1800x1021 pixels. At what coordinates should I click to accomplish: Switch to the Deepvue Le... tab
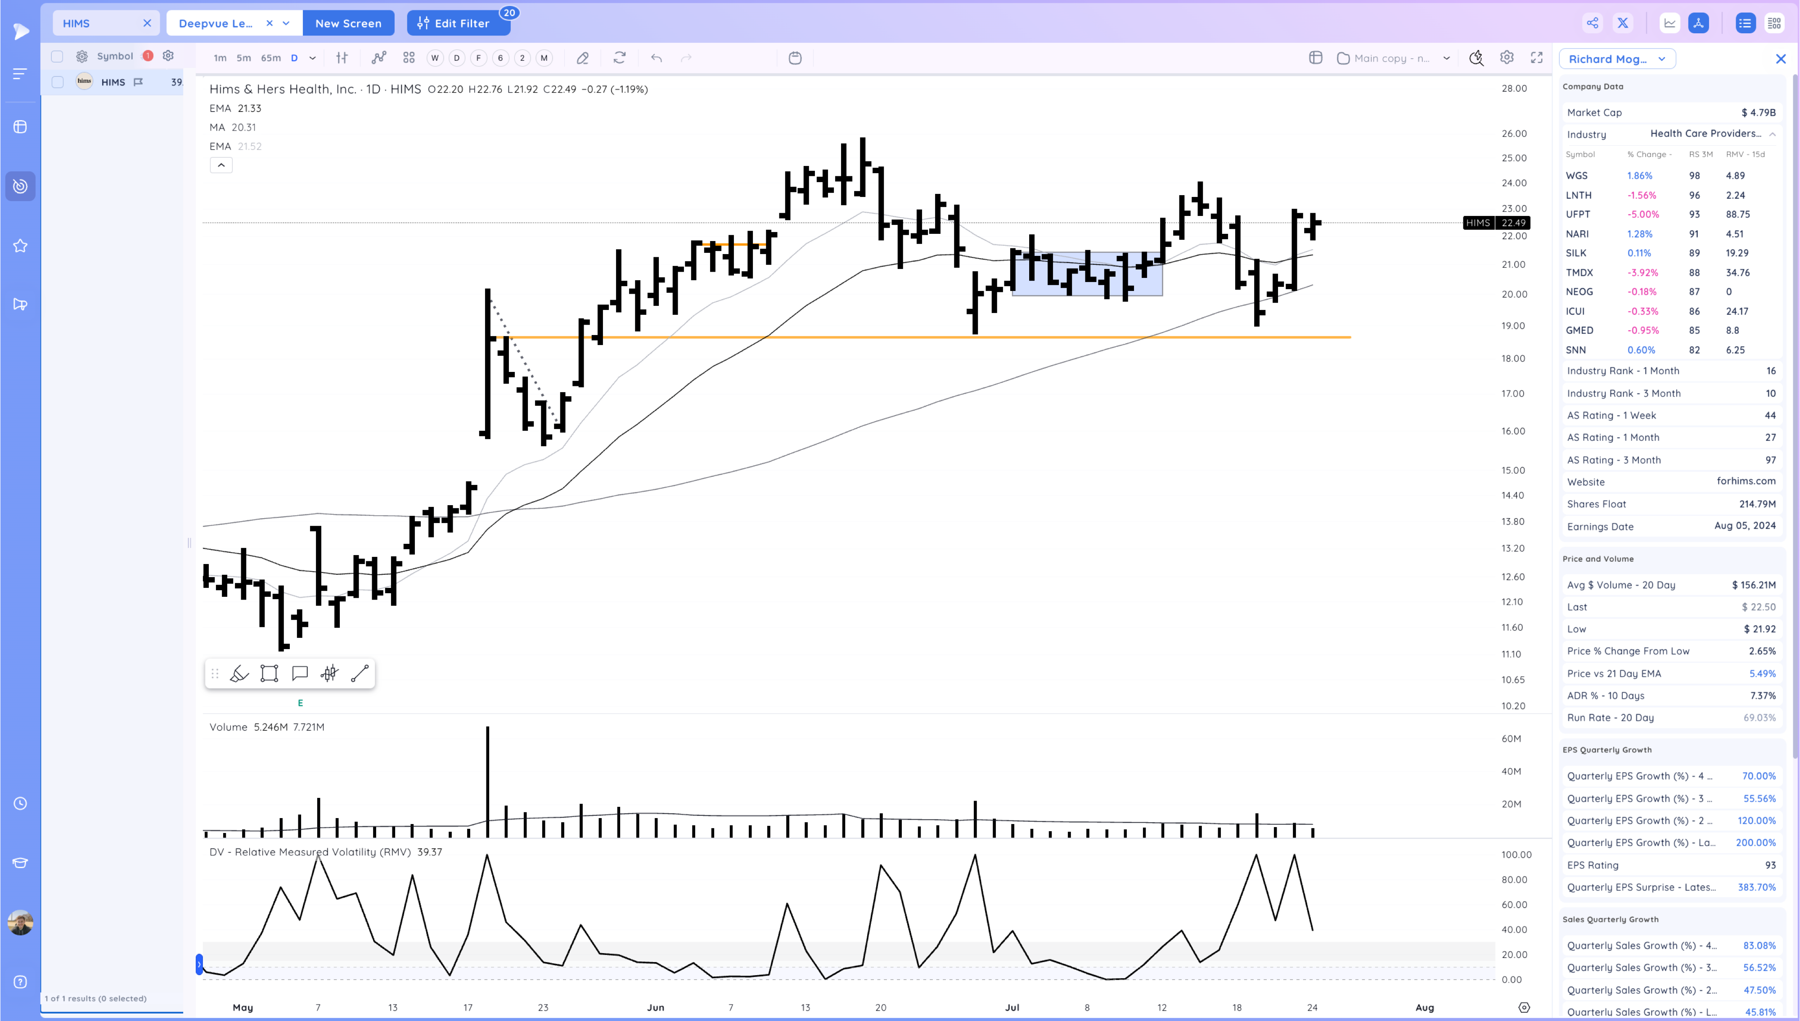pos(216,23)
